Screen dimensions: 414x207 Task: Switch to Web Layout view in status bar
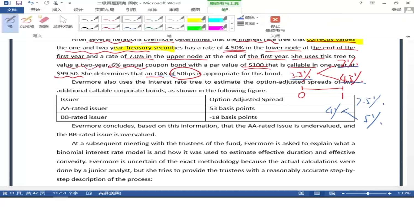tap(332, 193)
